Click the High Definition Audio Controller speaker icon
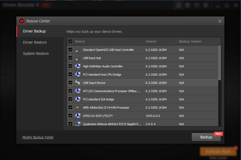This screenshot has height=160, width=241. point(78,66)
